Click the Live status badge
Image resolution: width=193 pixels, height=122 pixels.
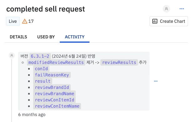point(13,21)
